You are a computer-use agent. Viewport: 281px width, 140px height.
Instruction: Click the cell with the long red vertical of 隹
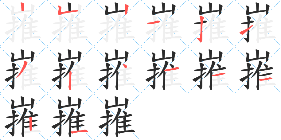(x=70, y=70)
